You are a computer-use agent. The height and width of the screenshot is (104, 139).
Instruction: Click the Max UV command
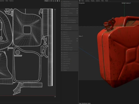[69, 25]
